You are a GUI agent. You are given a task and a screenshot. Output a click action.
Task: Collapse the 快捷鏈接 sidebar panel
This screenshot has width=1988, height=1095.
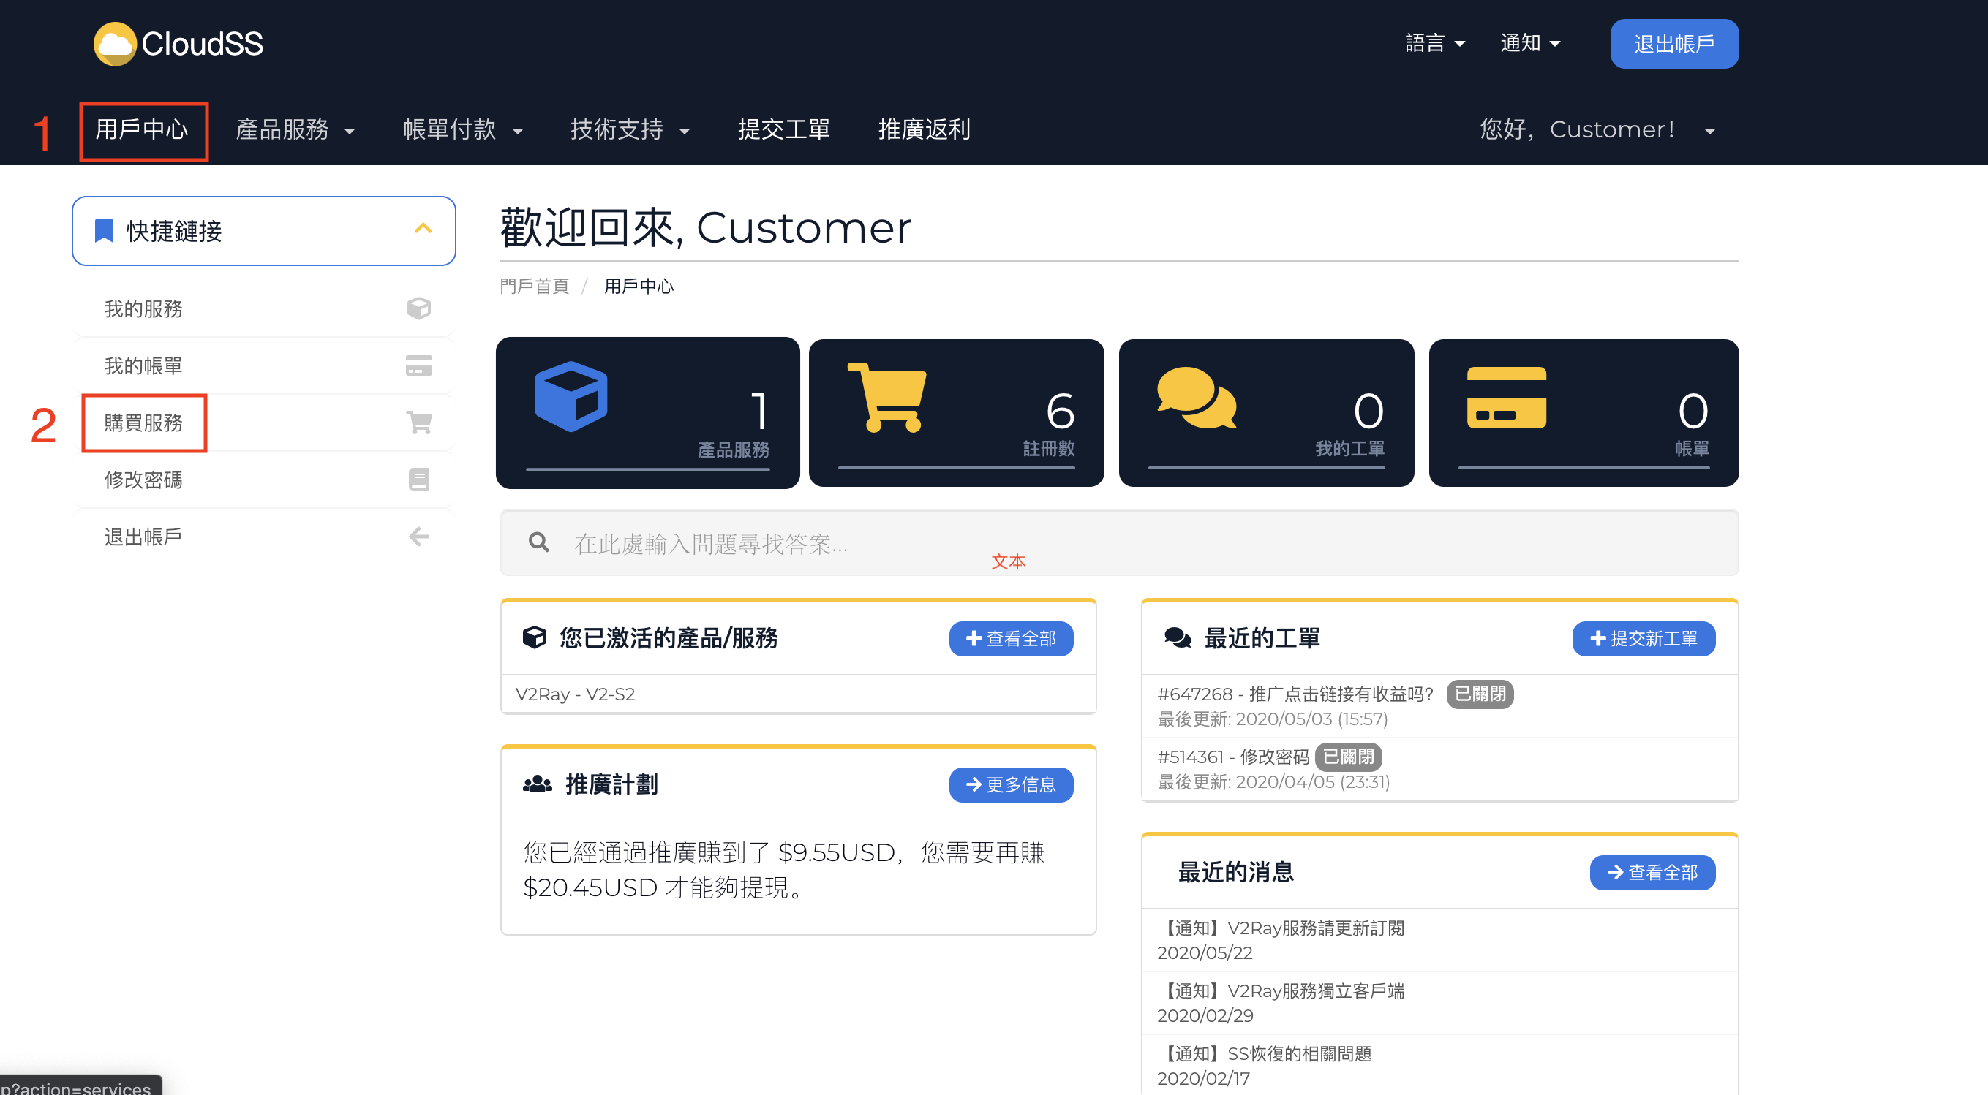pos(423,229)
